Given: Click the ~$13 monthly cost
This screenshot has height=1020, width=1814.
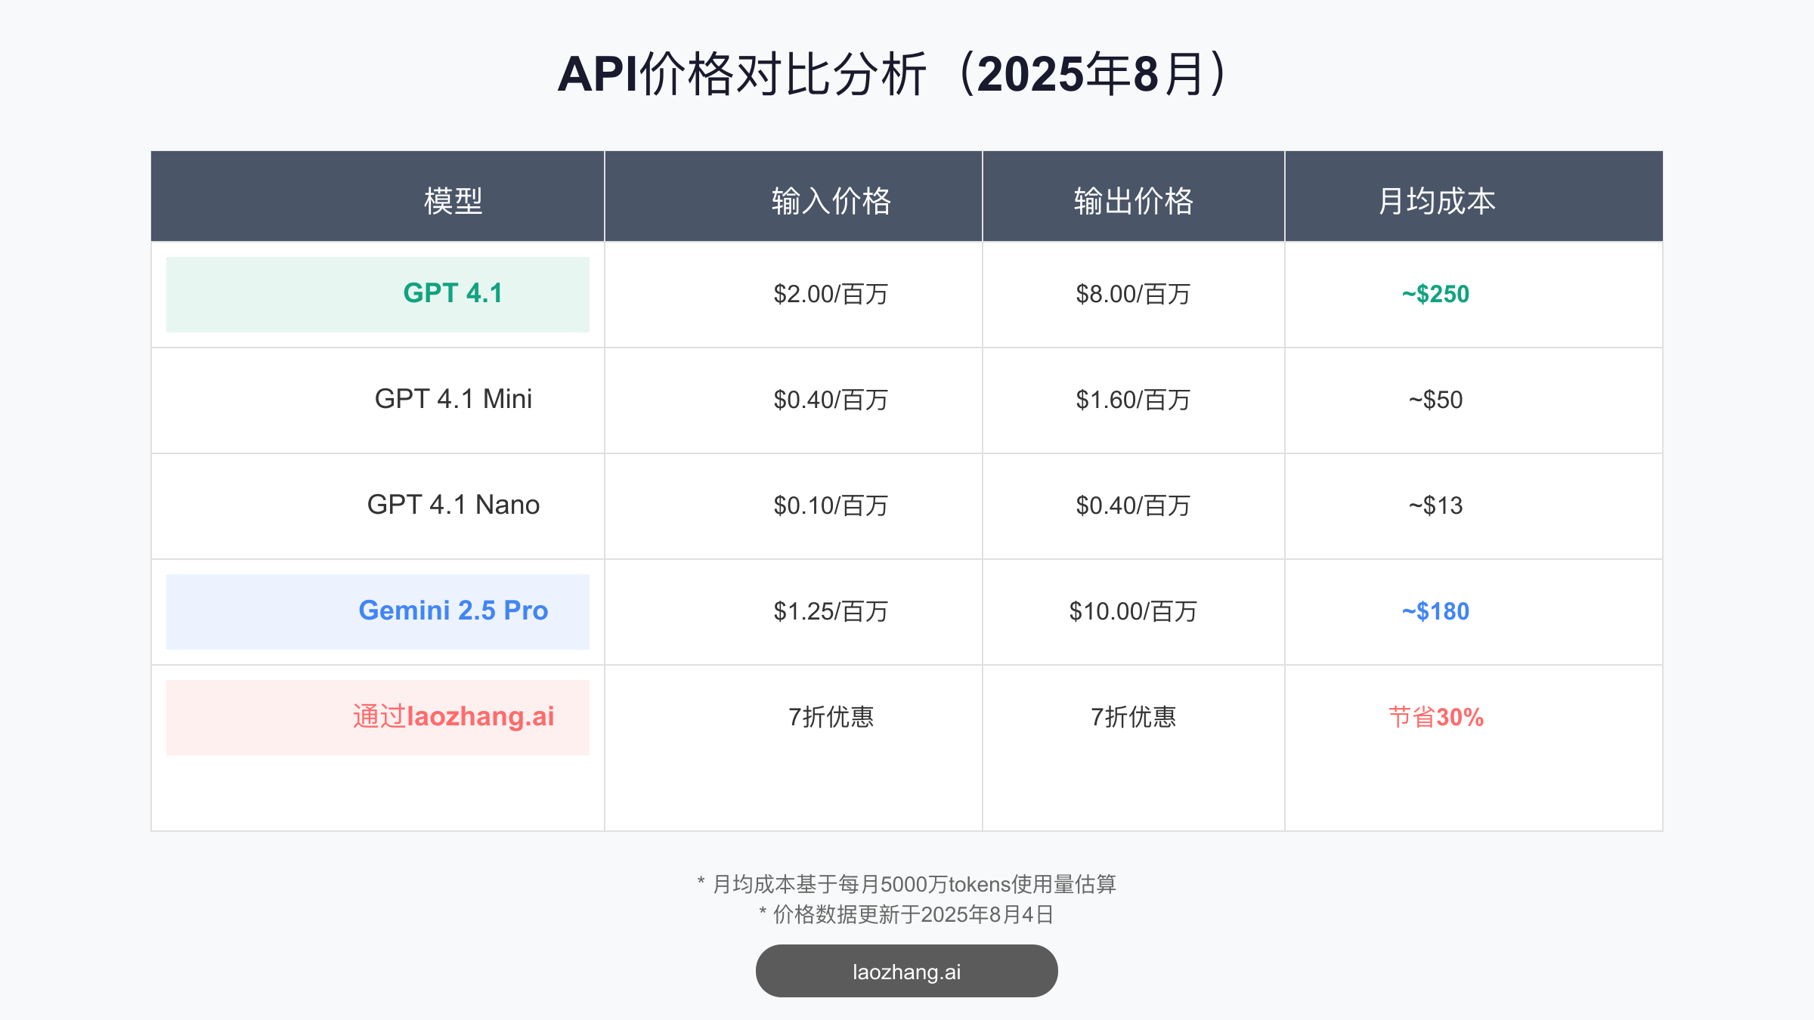Looking at the screenshot, I should click(x=1436, y=505).
